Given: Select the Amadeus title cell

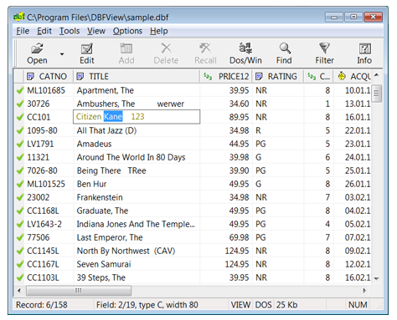Looking at the screenshot, I should (x=137, y=144).
